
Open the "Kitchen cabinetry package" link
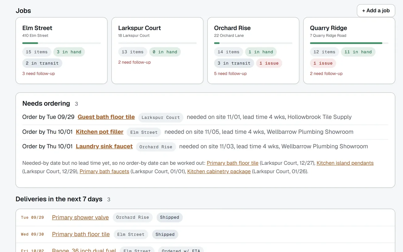coord(219,171)
